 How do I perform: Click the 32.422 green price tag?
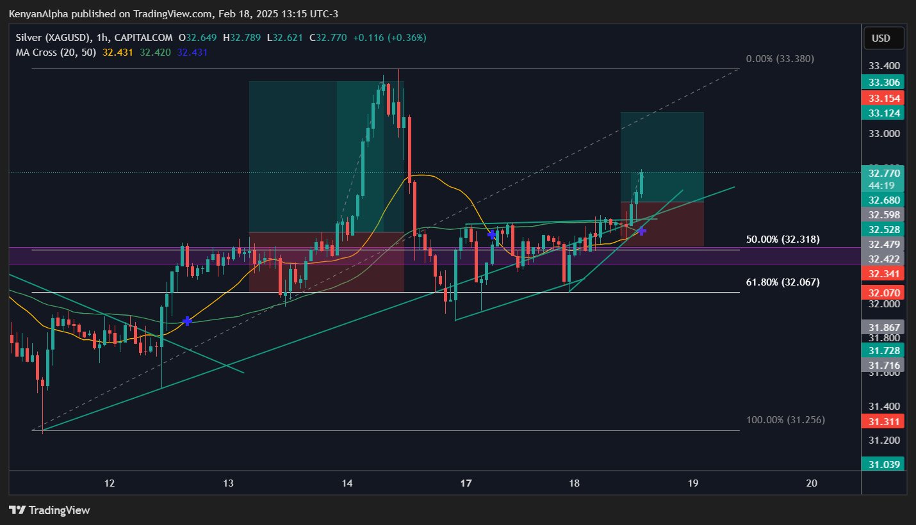pos(884,259)
